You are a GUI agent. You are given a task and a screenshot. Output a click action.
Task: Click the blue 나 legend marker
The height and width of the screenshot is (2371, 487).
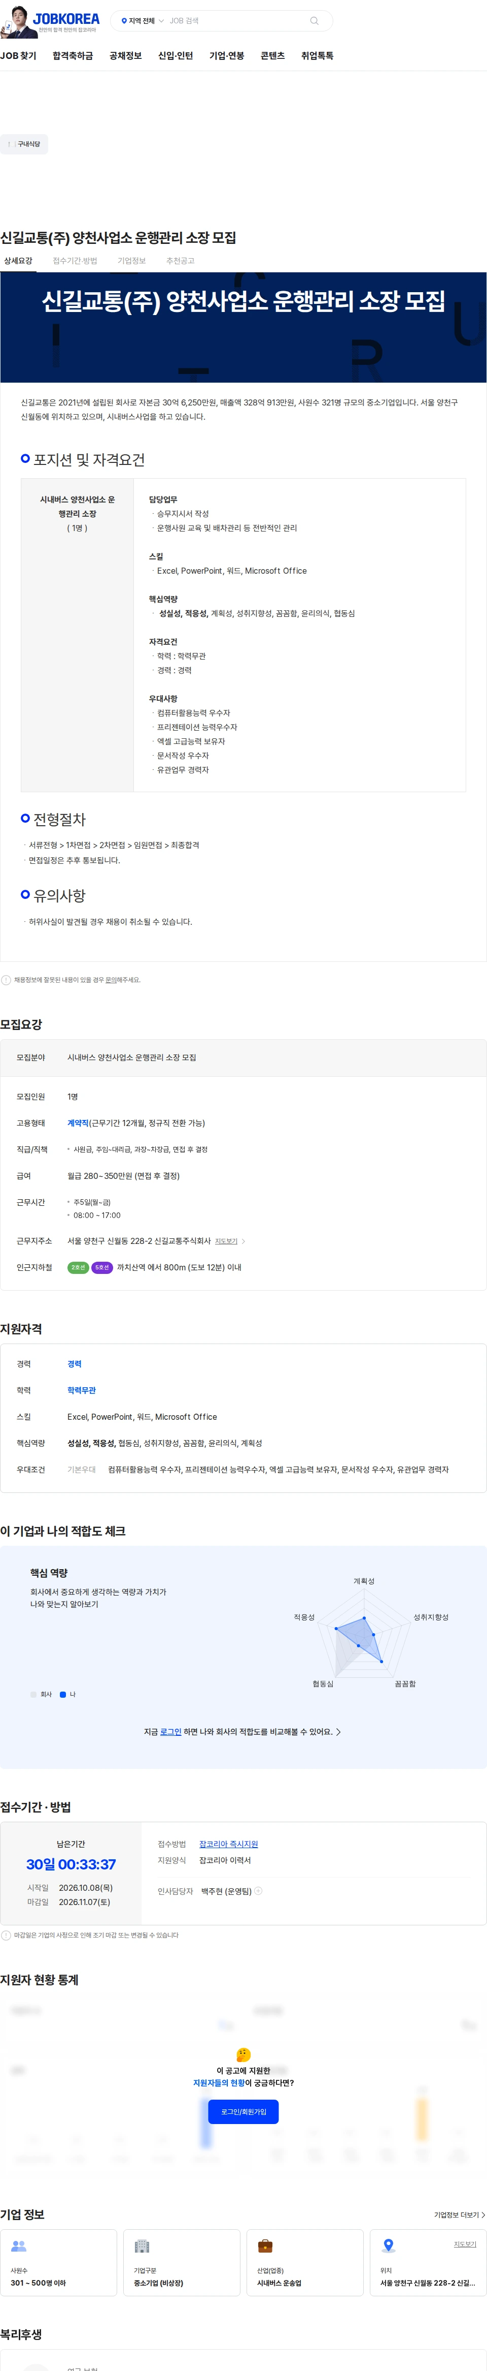[62, 1694]
